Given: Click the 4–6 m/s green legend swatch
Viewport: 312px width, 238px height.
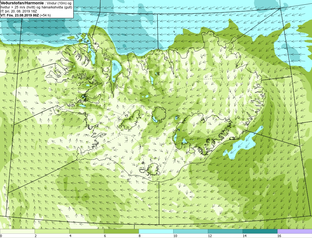Looking at the screenshot, I should [x=86, y=231].
